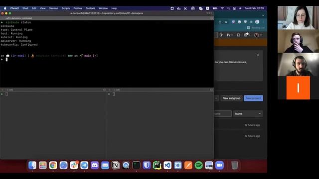This screenshot has width=319, height=179.
Task: Open Control Center from the menu bar
Action: tap(234, 8)
